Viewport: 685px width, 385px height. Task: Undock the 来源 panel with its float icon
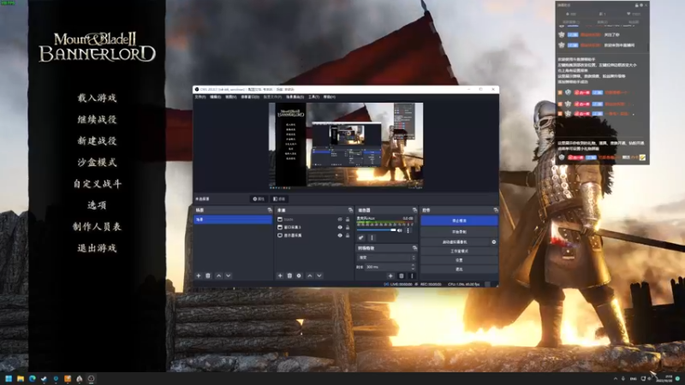350,210
